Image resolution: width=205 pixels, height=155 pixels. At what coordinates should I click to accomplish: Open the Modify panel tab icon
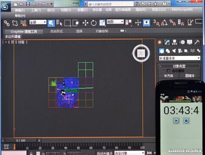pos(167,42)
